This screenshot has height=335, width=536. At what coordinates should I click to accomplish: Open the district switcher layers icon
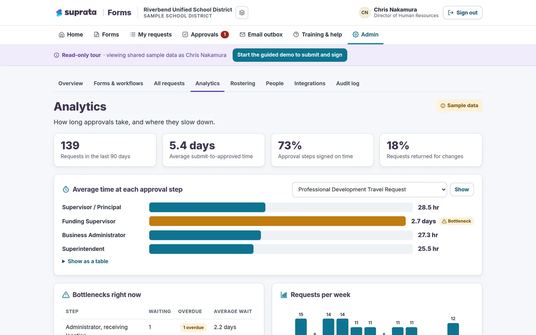pos(242,13)
